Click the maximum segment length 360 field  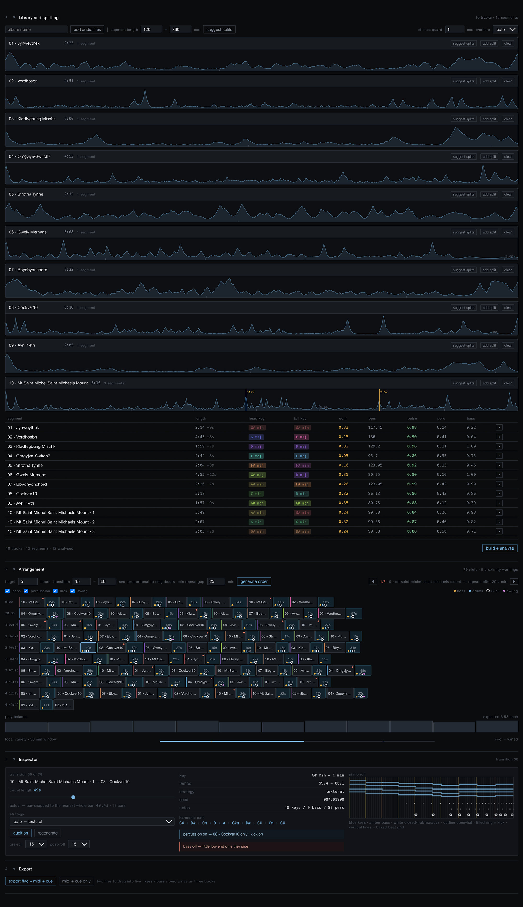pos(180,30)
